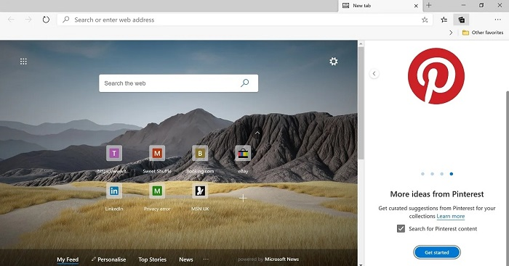Go back using the browser back arrow
The image size is (509, 266).
click(x=11, y=20)
